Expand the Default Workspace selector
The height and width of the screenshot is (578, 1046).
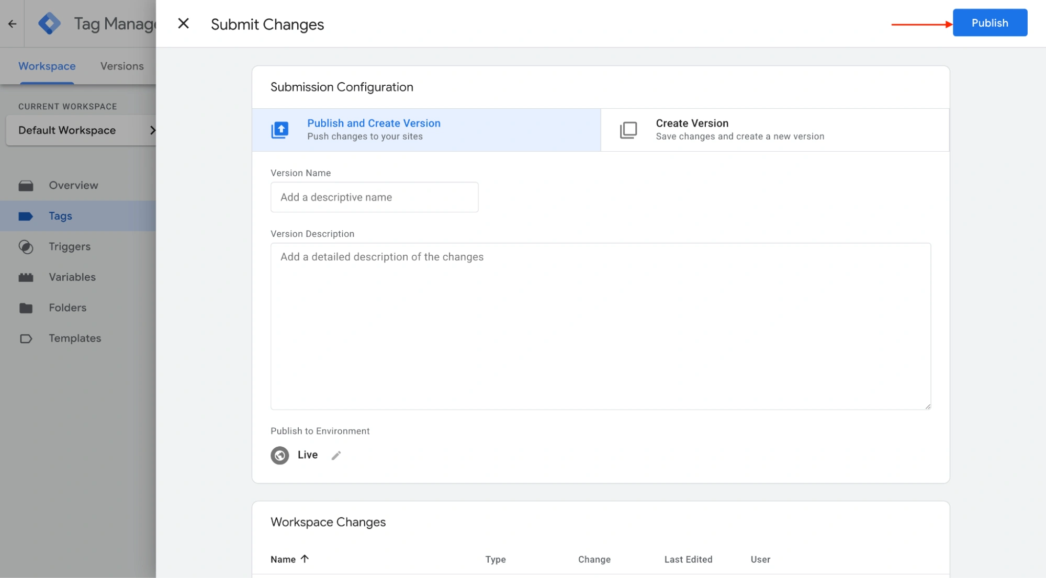coord(81,130)
